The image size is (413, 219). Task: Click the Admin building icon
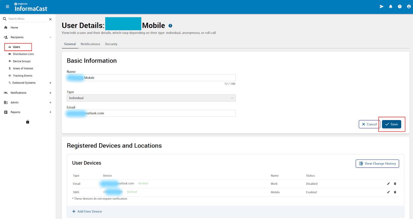click(x=6, y=103)
